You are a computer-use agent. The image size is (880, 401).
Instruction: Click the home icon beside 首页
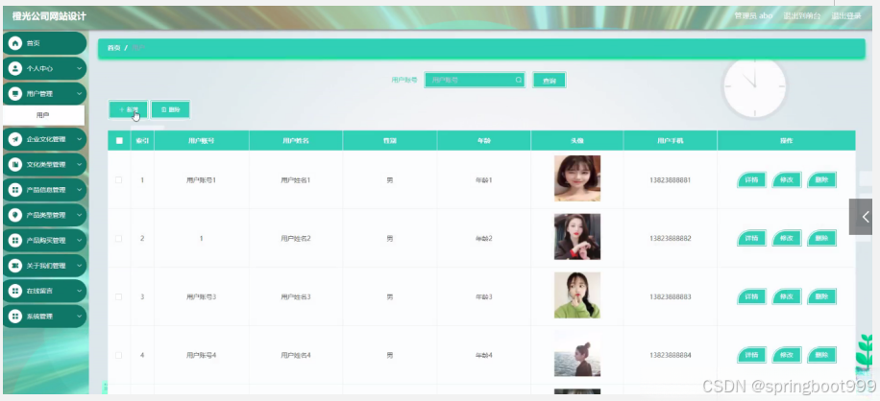tap(15, 43)
